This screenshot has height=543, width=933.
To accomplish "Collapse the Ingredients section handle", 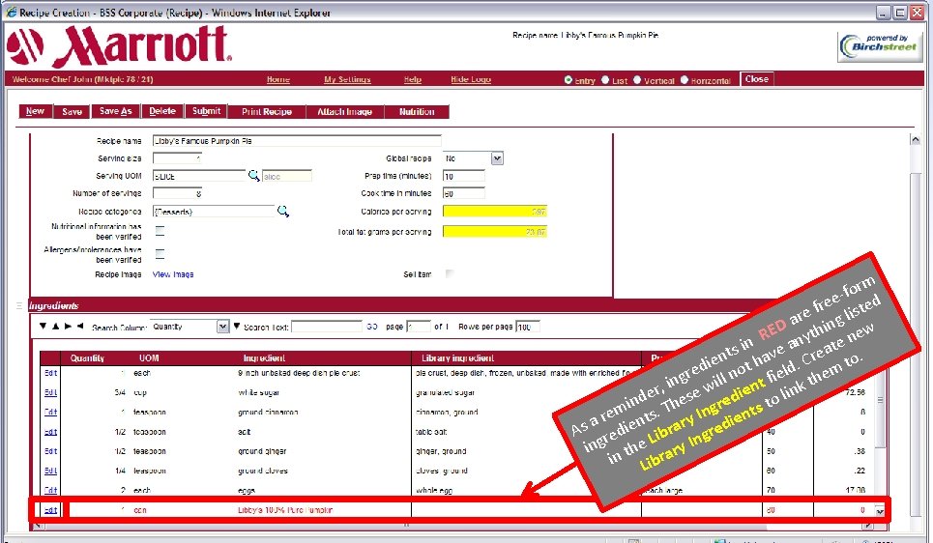I will [x=19, y=305].
